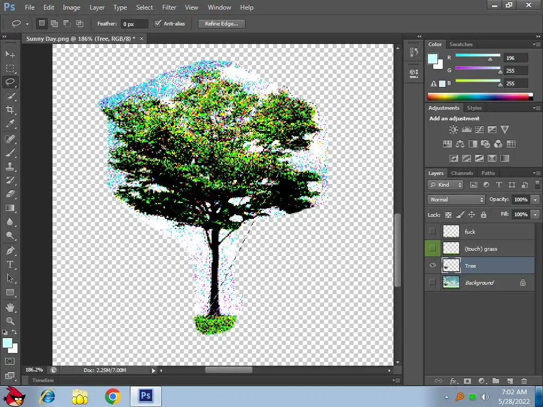Select the Dodge tool
Screen dimensions: 543x407
(10, 235)
